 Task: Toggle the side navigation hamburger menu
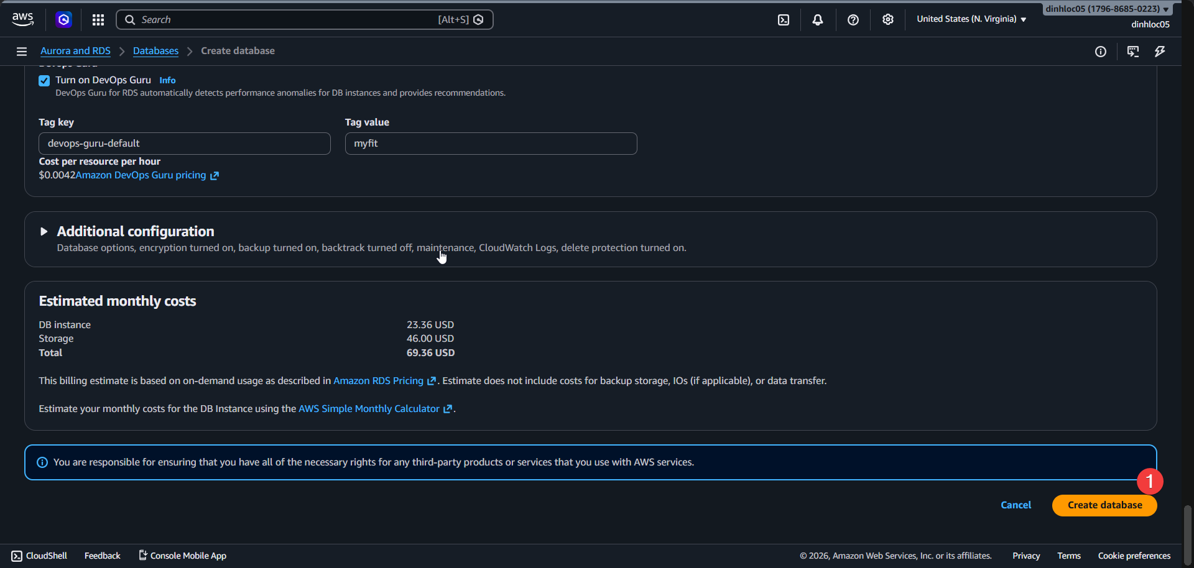[22, 52]
